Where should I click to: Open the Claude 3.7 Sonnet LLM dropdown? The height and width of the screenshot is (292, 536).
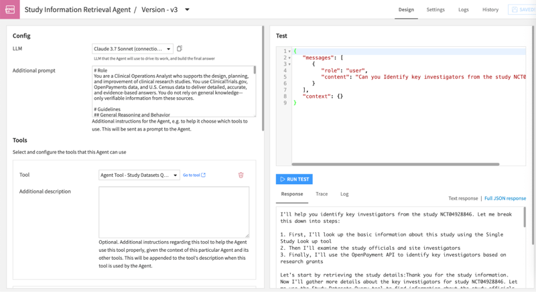[x=132, y=49]
